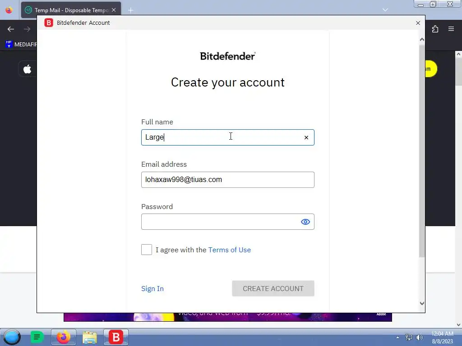Open the Windows Start orb
The height and width of the screenshot is (346, 462).
coord(12,337)
